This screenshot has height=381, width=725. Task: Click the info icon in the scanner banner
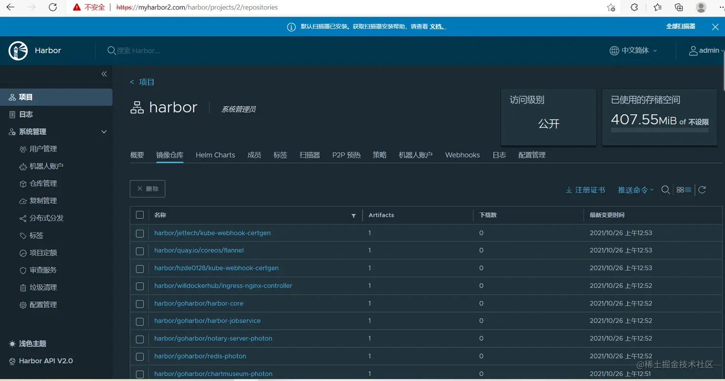click(291, 27)
